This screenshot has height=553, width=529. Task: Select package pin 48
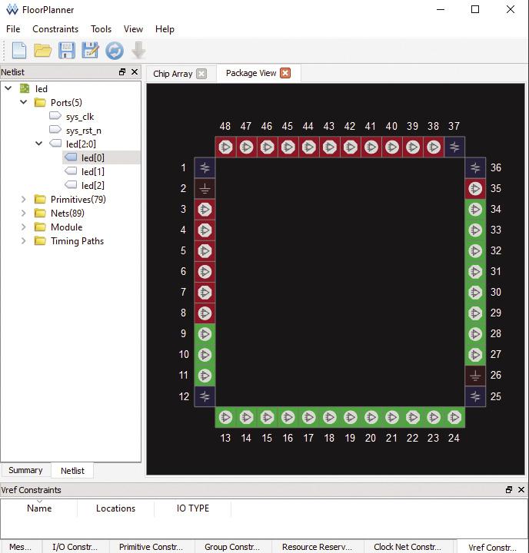[225, 147]
